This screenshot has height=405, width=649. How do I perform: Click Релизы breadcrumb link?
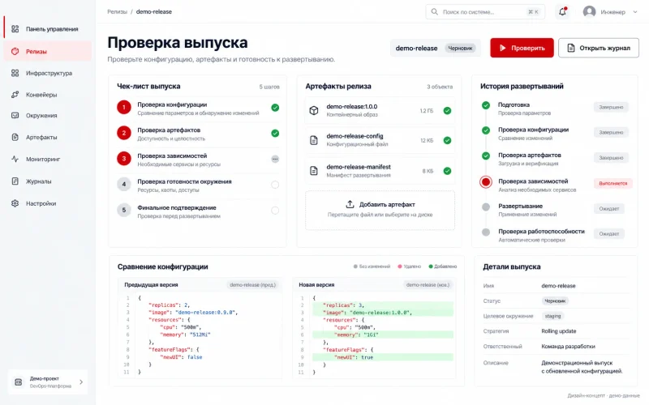click(x=117, y=11)
